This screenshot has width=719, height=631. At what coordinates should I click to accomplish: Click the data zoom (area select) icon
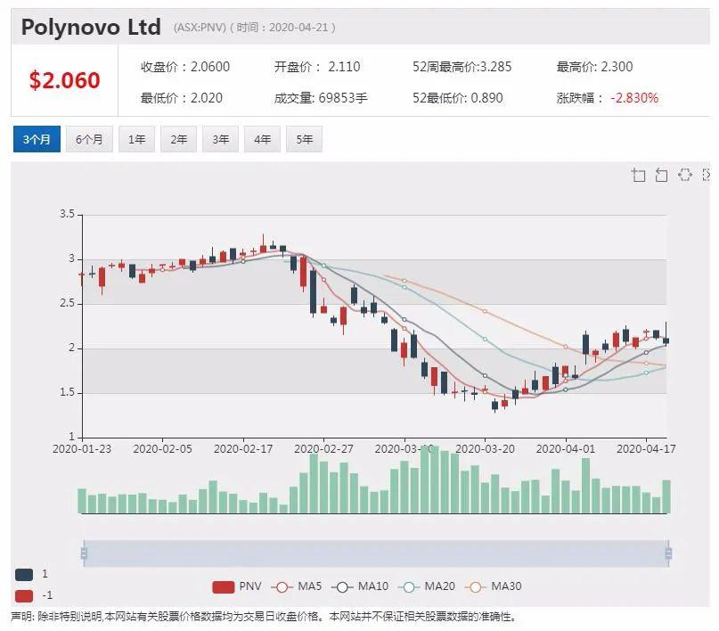[638, 175]
